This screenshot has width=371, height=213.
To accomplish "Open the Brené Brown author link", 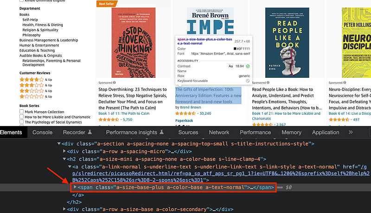I will tap(191, 107).
